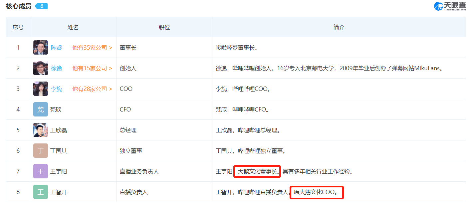Image resolution: width=471 pixels, height=207 pixels.
Task: Open 徐逸's avatar photo
Action: point(41,68)
